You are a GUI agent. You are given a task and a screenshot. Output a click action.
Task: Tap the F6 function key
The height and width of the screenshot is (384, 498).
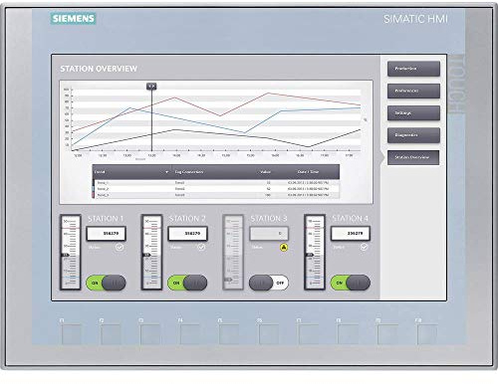269,334
